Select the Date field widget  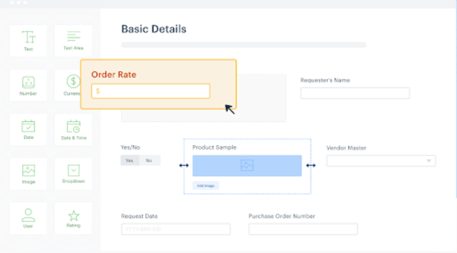click(28, 129)
